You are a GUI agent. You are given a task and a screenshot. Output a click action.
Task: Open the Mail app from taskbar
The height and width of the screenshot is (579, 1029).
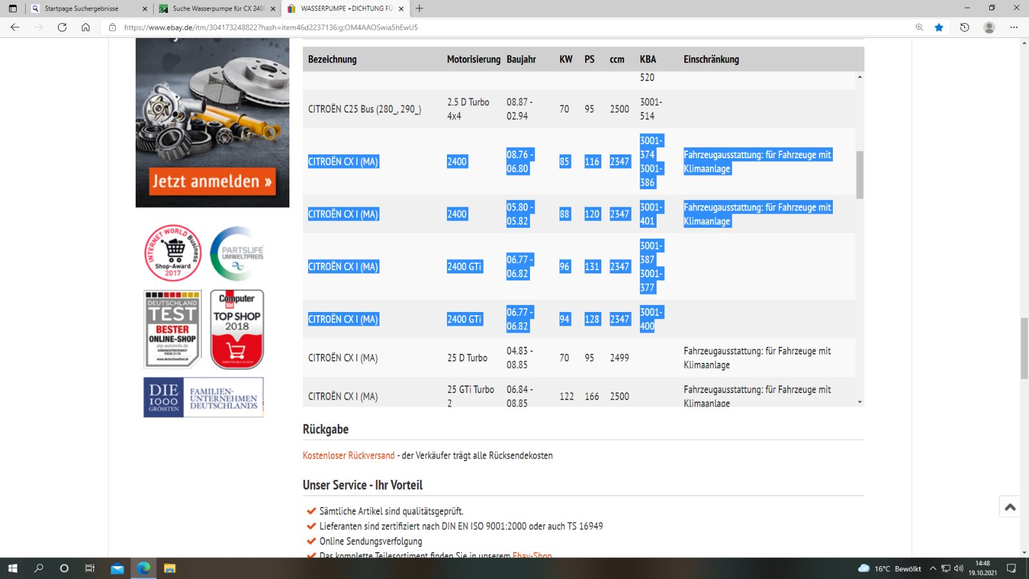click(117, 568)
